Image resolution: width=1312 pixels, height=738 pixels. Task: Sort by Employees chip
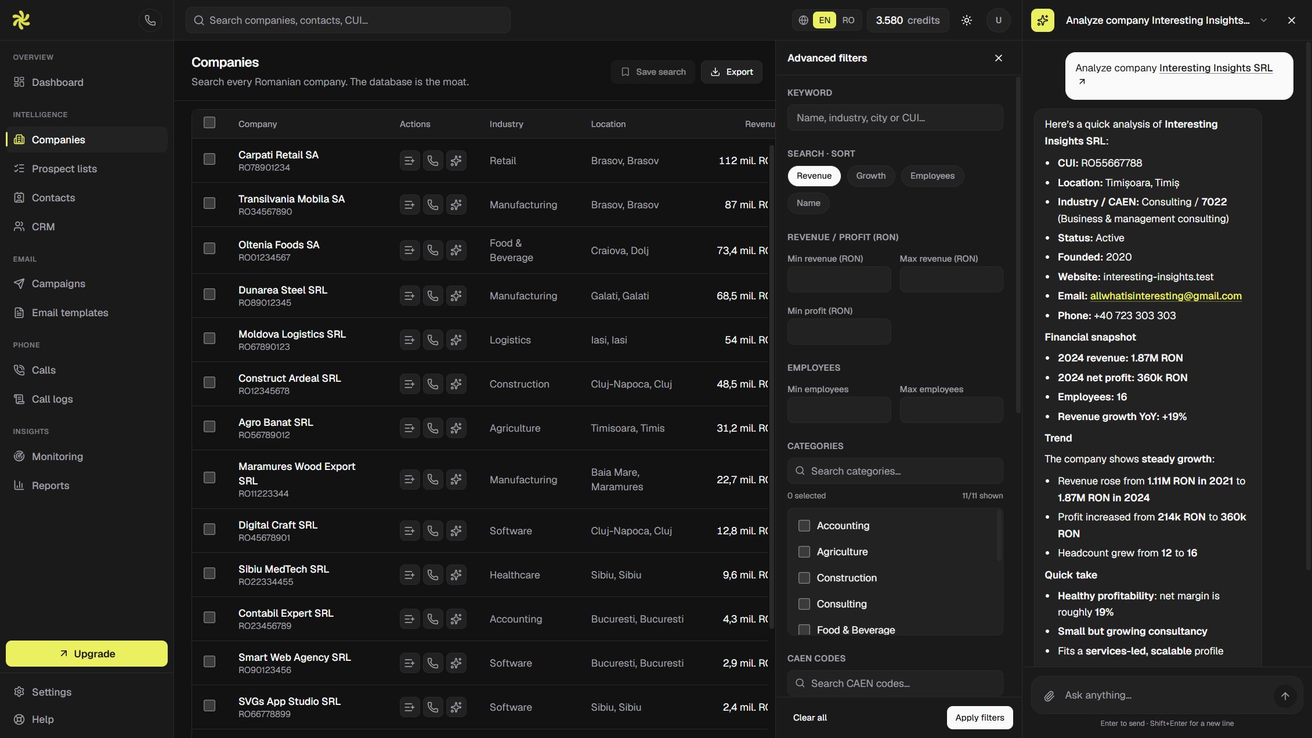tap(932, 176)
